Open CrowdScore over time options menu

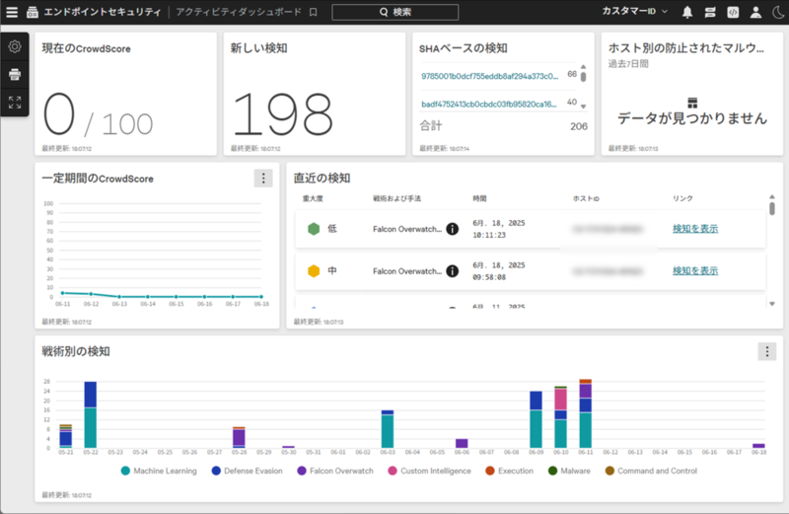263,179
